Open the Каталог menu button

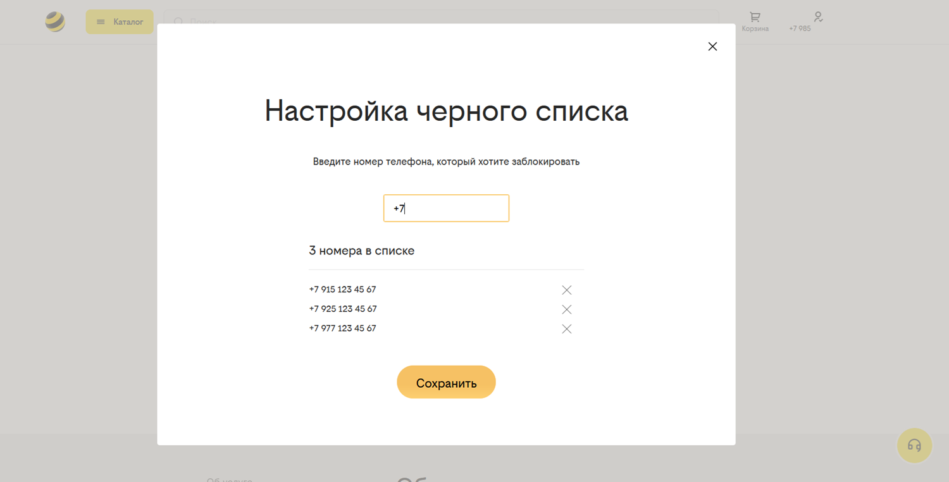click(120, 22)
